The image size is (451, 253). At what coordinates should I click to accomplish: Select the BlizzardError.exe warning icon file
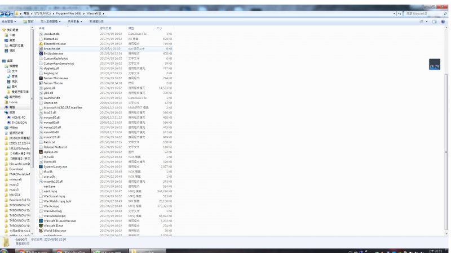pos(41,44)
